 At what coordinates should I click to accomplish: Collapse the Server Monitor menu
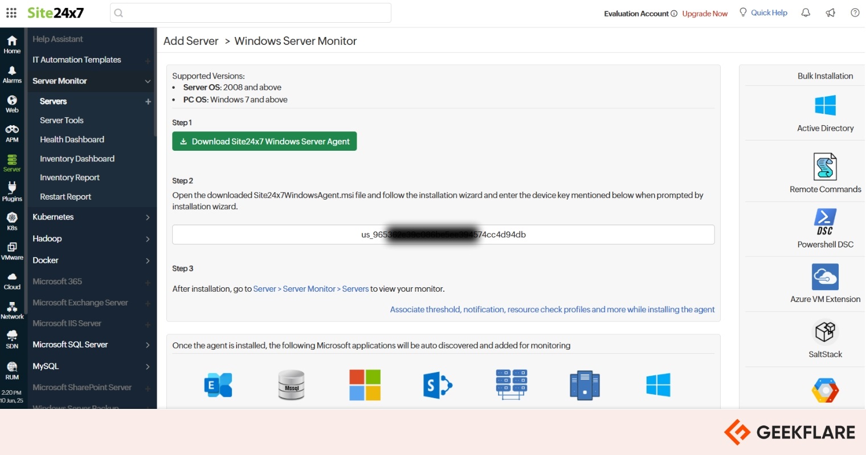tap(148, 81)
